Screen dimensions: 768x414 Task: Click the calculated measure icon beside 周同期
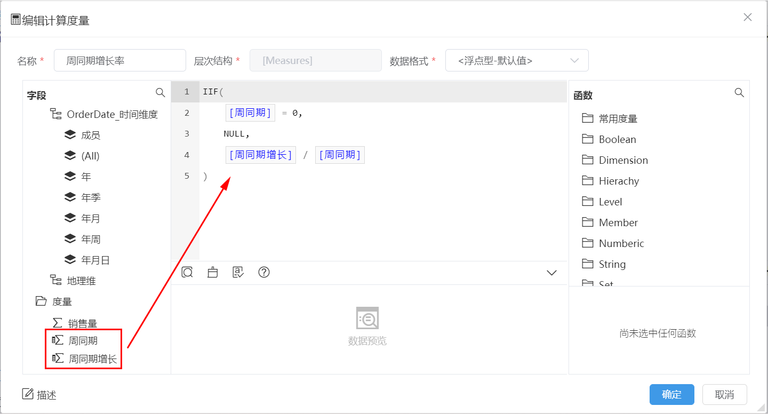click(58, 340)
